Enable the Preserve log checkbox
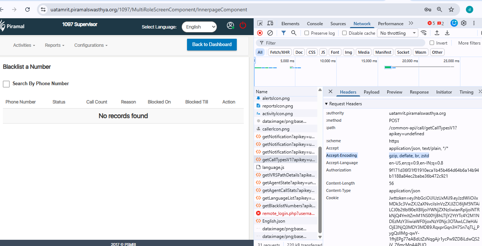 tap(307, 33)
